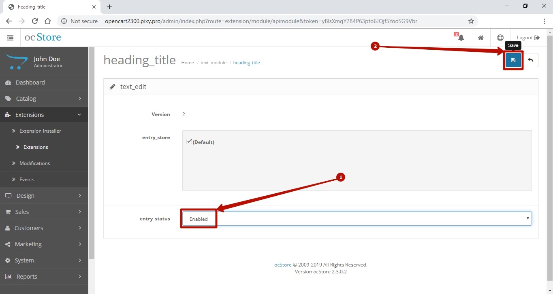Click the text_module breadcrumb link
553x294 pixels.
coord(214,63)
